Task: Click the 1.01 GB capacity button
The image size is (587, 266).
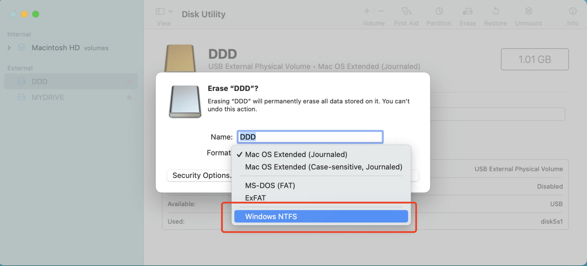Action: pos(534,59)
